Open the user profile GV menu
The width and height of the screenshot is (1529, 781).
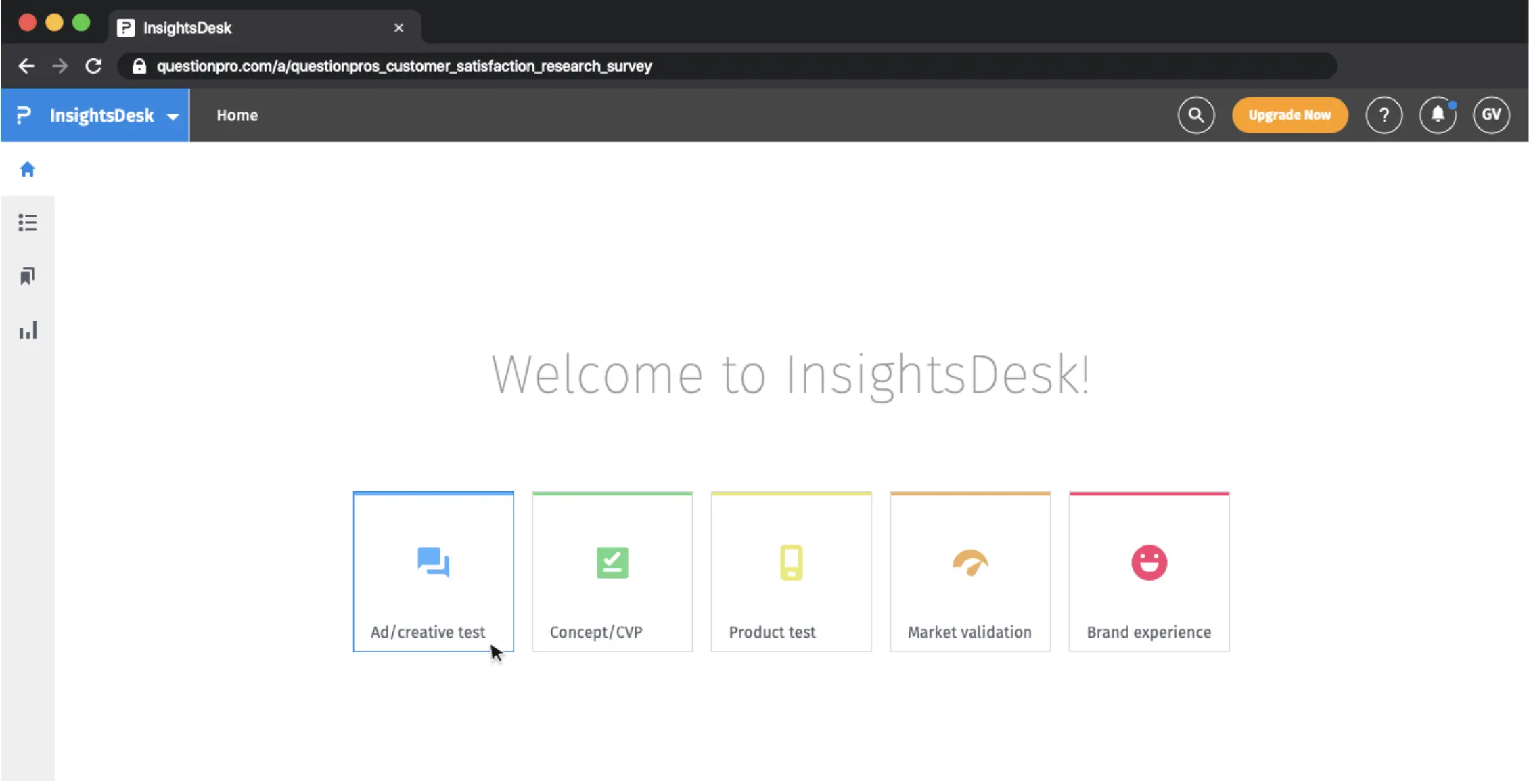coord(1491,114)
